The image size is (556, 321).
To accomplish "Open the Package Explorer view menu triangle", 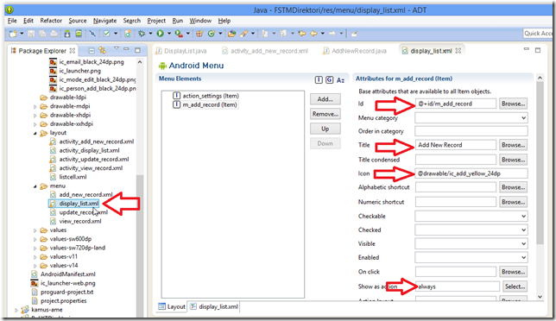I will [x=116, y=48].
